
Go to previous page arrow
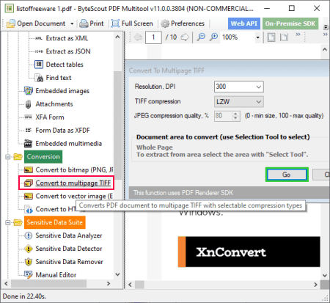click(x=138, y=37)
